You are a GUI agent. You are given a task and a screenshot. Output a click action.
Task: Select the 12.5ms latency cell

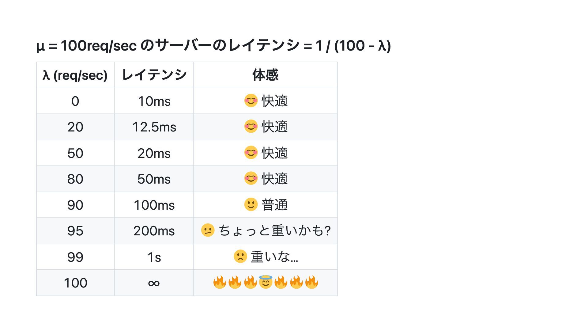154,127
